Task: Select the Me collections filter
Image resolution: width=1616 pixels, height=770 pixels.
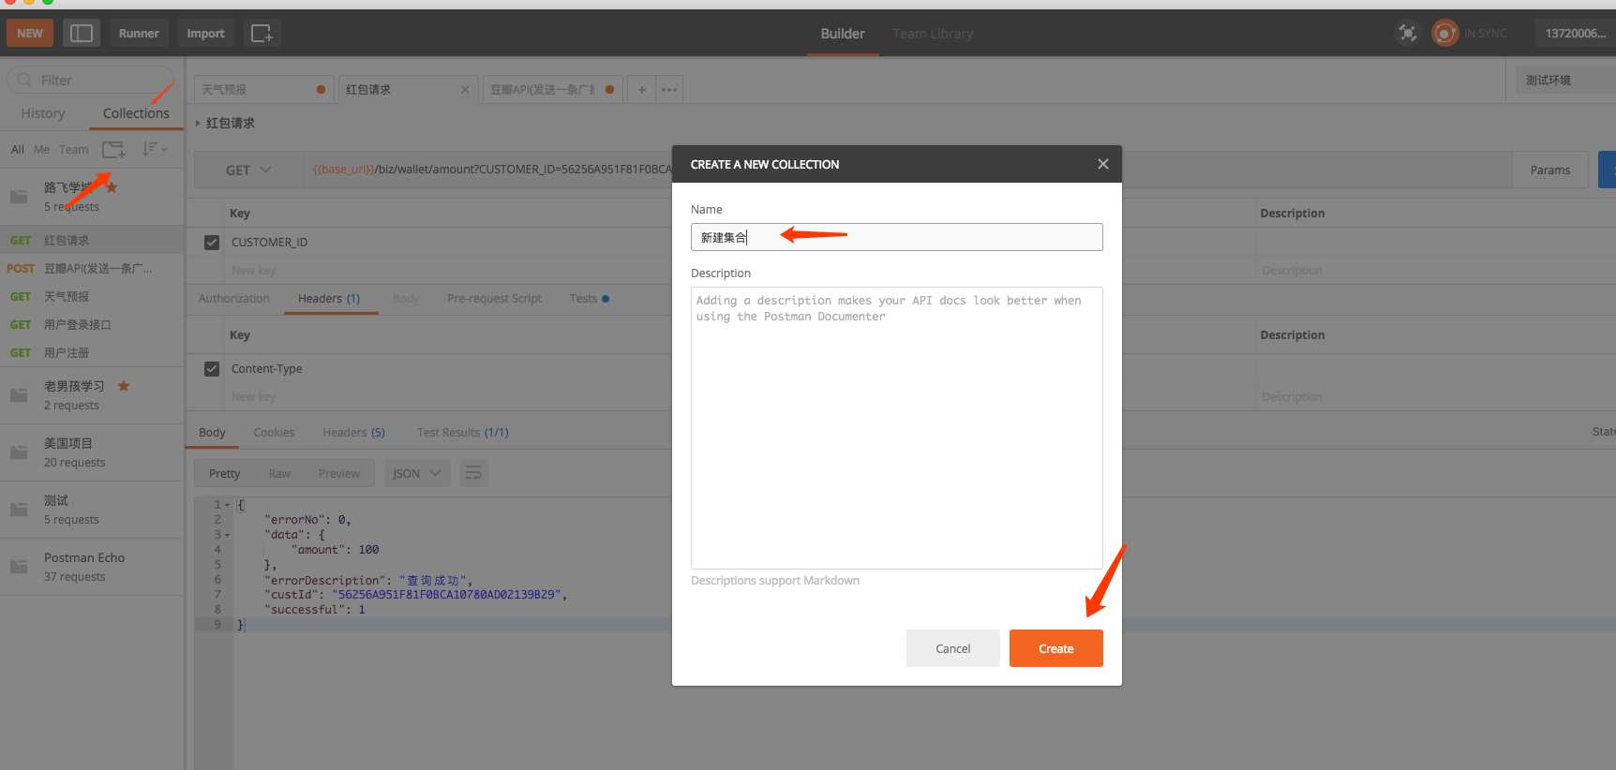Action: [41, 149]
